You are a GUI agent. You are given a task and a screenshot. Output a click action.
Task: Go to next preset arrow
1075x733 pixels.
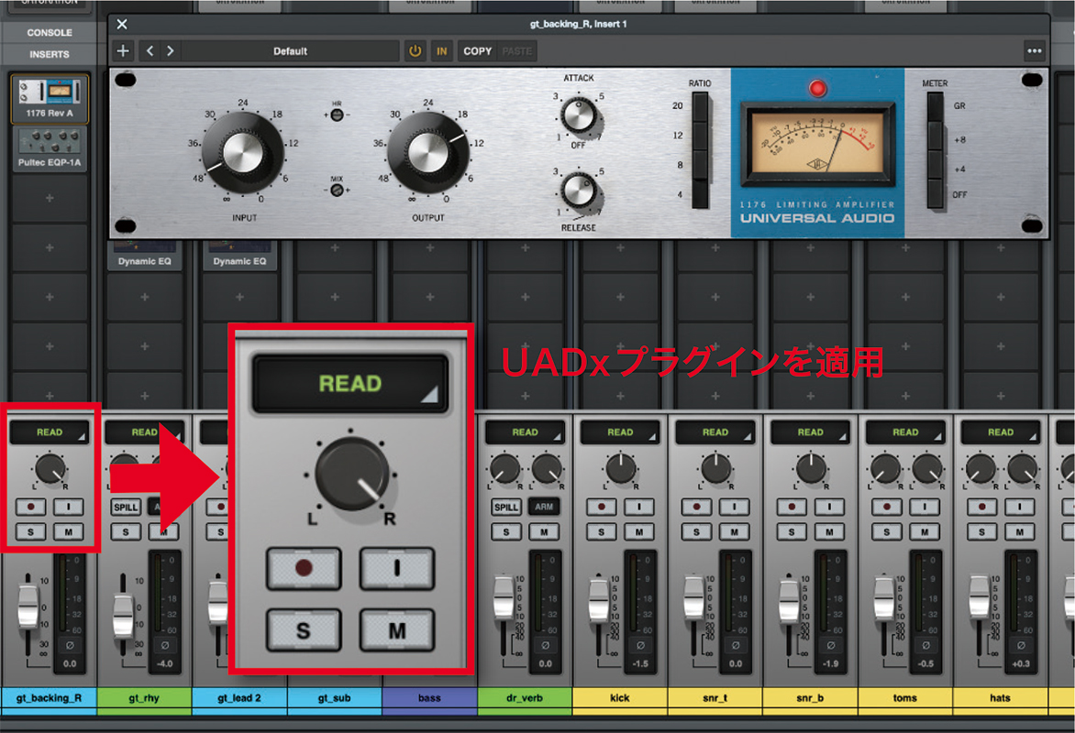[x=170, y=50]
